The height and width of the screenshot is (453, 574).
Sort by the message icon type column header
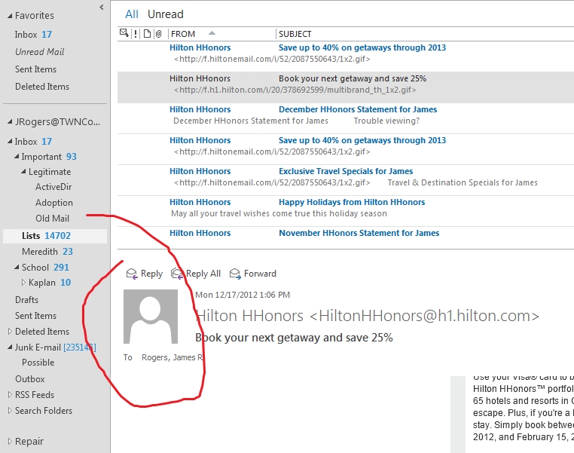pyautogui.click(x=124, y=34)
